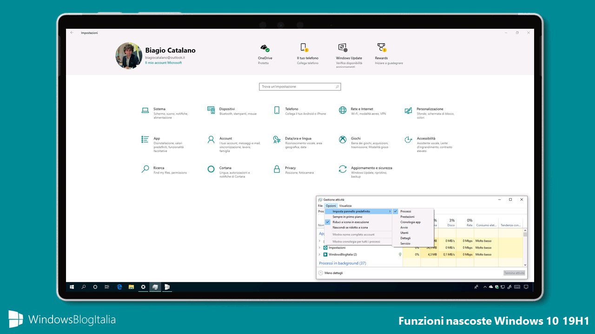The height and width of the screenshot is (334, 595).
Task: Open Rete e Internet settings
Action: click(x=363, y=111)
